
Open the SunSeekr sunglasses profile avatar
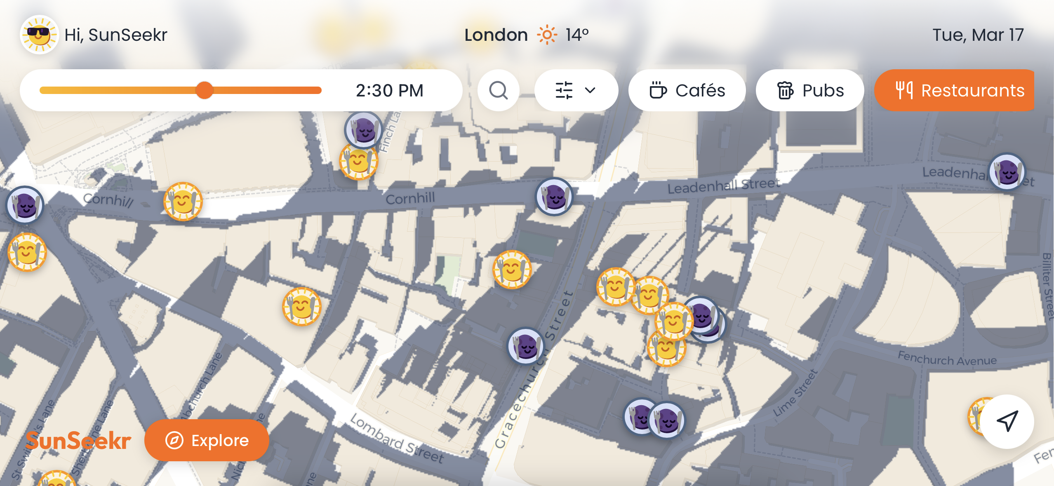tap(39, 35)
